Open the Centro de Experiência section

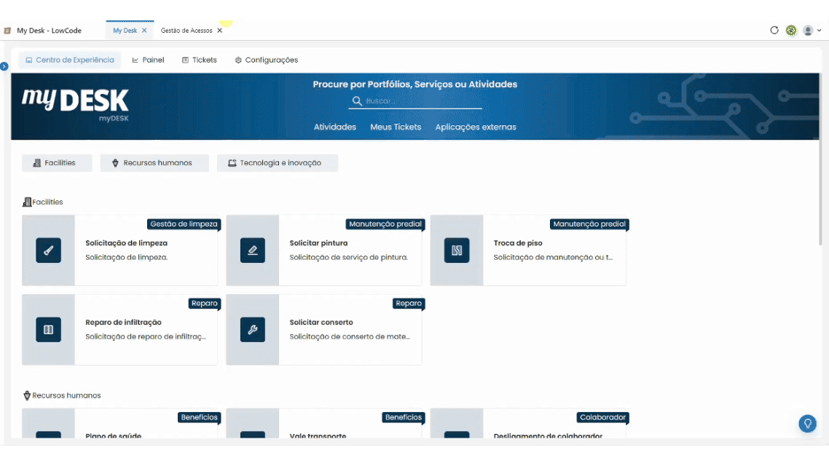[x=70, y=60]
